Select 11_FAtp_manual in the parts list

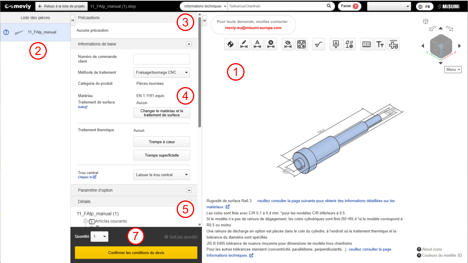pos(42,32)
